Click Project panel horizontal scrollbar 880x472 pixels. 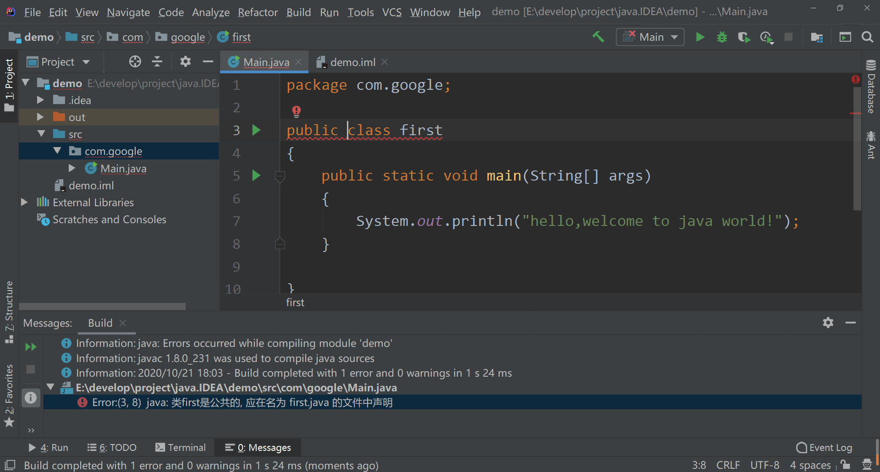click(x=102, y=306)
